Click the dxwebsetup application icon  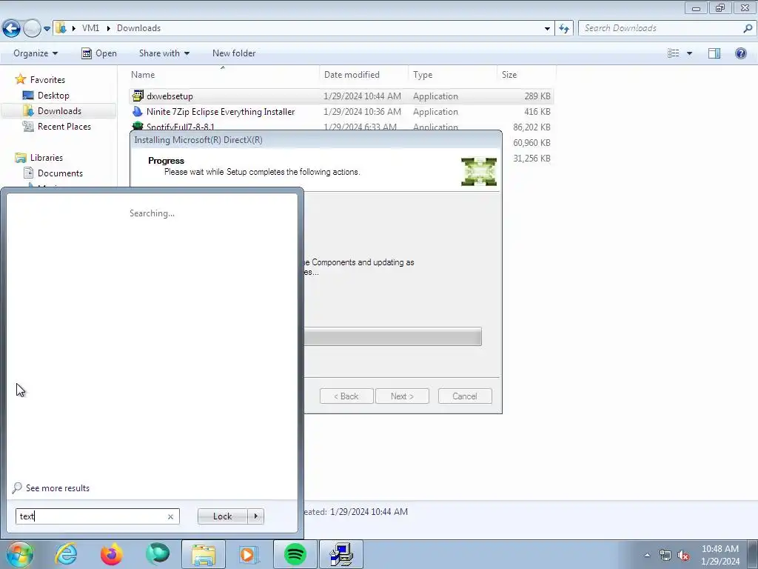138,96
